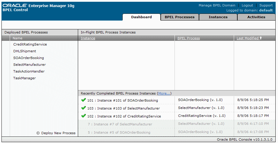Click SOAOrderBooking (v. 1.0) in instance 5 row
Screen dimensions: 278x143
pyautogui.click(x=200, y=132)
